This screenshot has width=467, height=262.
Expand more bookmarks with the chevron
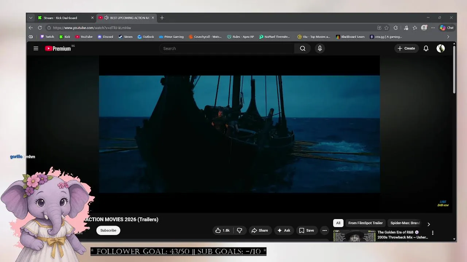[x=448, y=37]
